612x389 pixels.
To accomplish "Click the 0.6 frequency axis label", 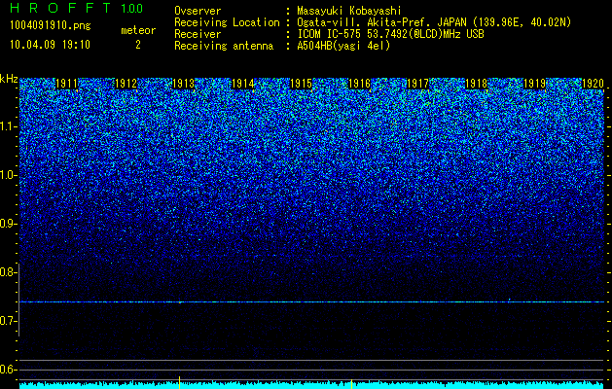I will (x=8, y=370).
